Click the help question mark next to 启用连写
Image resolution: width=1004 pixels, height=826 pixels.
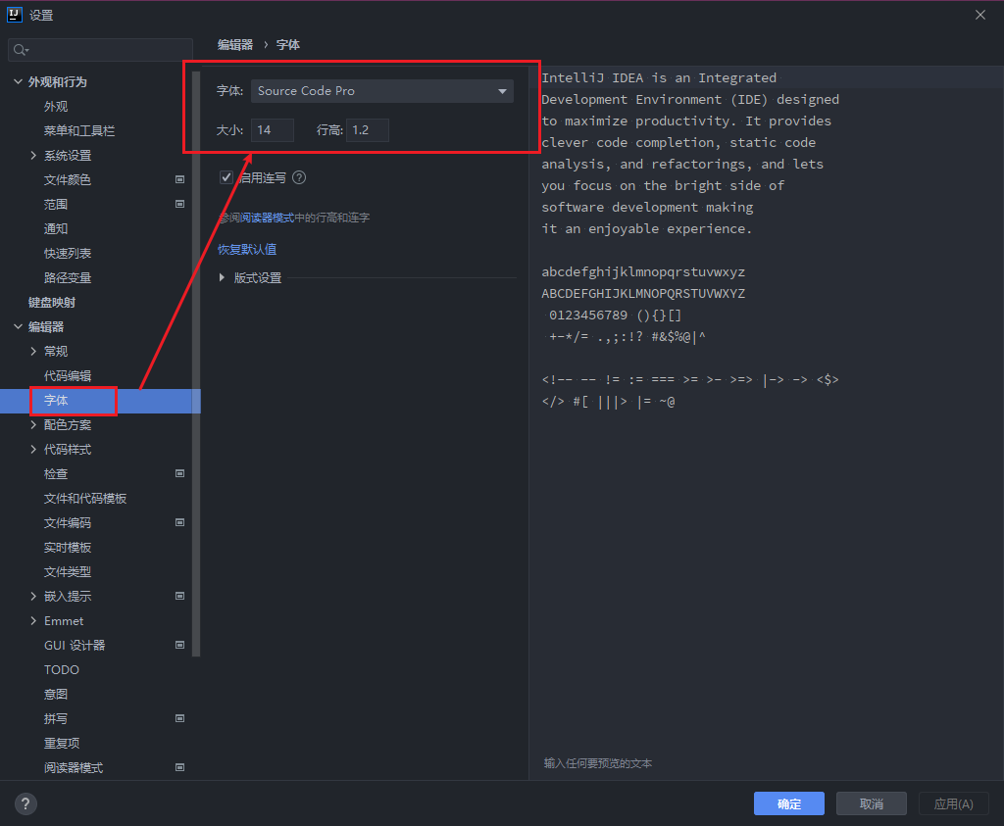[299, 178]
